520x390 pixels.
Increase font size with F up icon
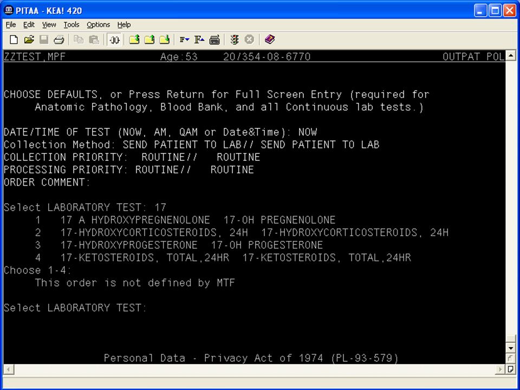[x=199, y=40]
